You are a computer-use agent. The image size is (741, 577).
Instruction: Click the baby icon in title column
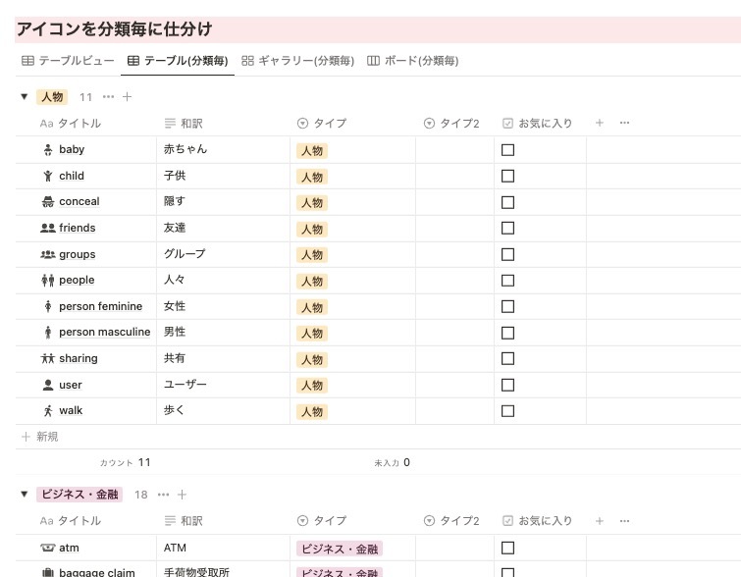tap(47, 150)
